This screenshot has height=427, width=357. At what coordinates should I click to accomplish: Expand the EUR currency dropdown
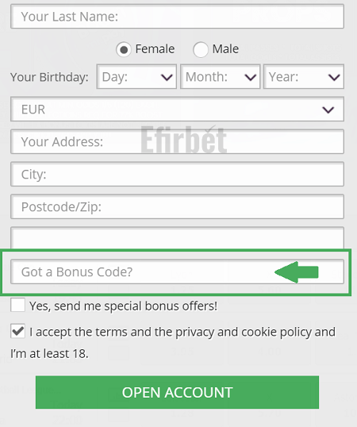click(x=177, y=110)
